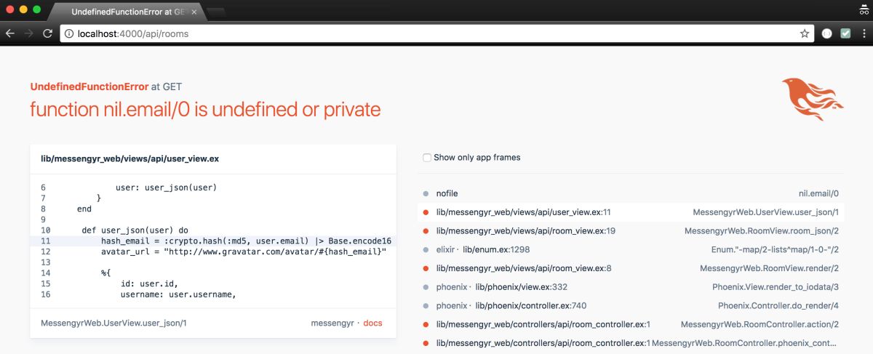Select the nofile nil.email/0 stack frame

click(630, 193)
